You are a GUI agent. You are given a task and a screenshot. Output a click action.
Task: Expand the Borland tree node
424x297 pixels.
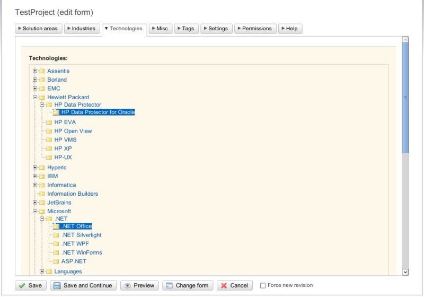[x=35, y=80]
